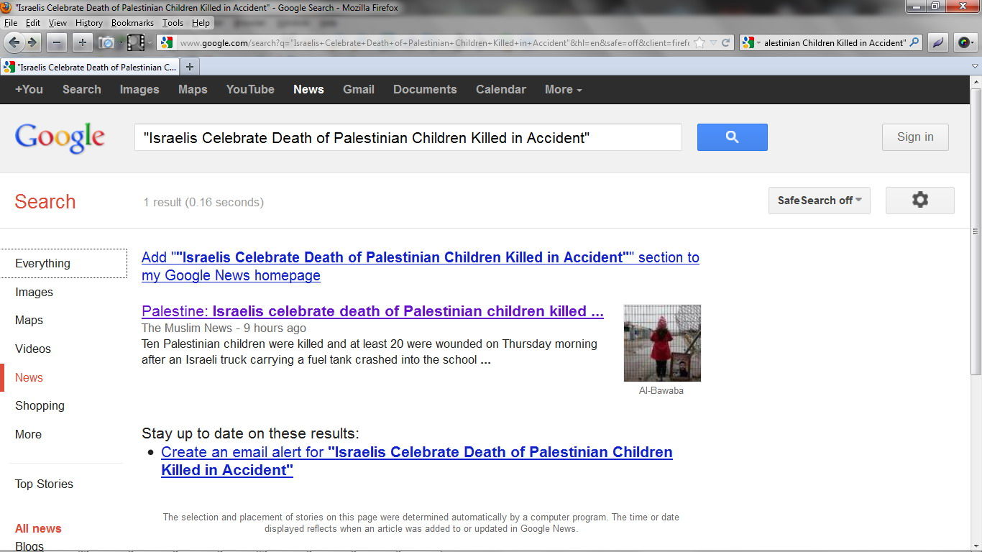The image size is (982, 552).
Task: Go back using the browser Back arrow
Action: click(x=14, y=42)
